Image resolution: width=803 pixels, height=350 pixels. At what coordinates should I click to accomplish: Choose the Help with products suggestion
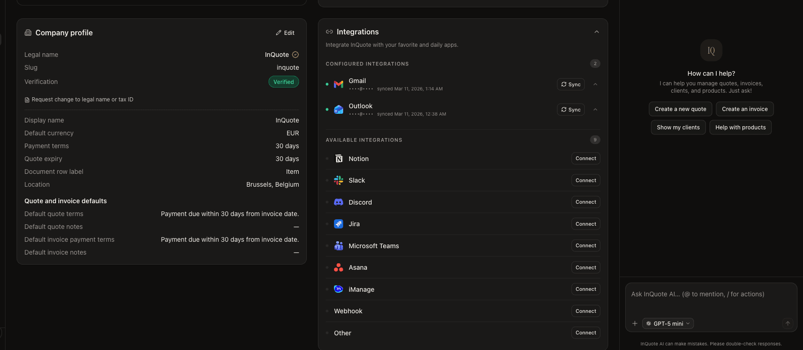tap(741, 128)
